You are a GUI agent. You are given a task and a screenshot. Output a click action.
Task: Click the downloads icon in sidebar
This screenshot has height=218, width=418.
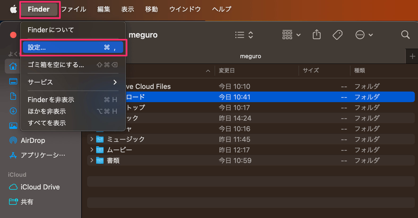point(13,111)
